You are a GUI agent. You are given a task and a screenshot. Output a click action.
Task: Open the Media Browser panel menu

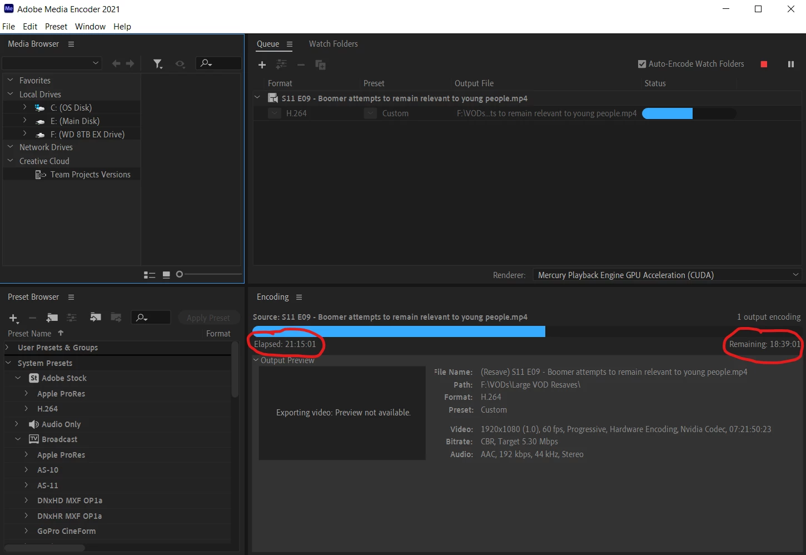tap(71, 44)
